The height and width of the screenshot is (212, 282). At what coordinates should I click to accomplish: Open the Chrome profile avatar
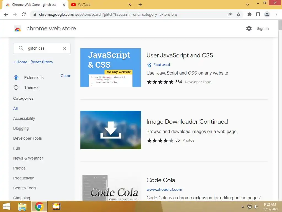point(267,14)
